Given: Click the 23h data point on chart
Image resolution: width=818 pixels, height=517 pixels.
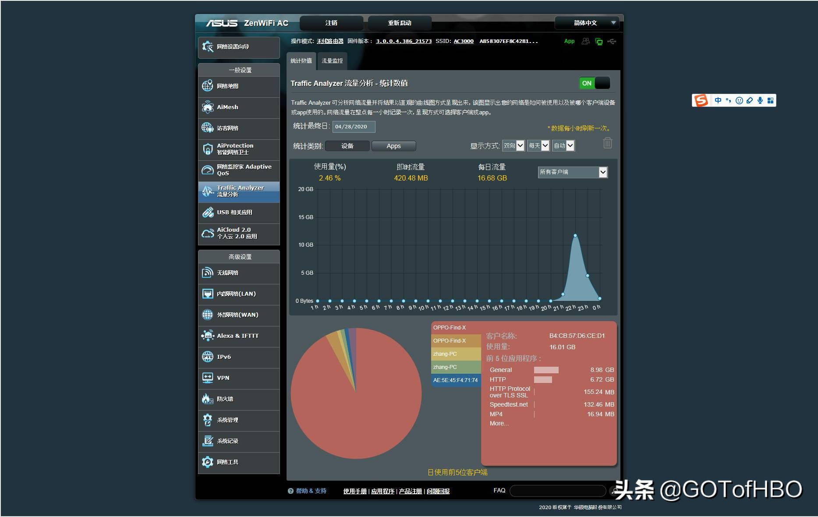Looking at the screenshot, I should [588, 276].
